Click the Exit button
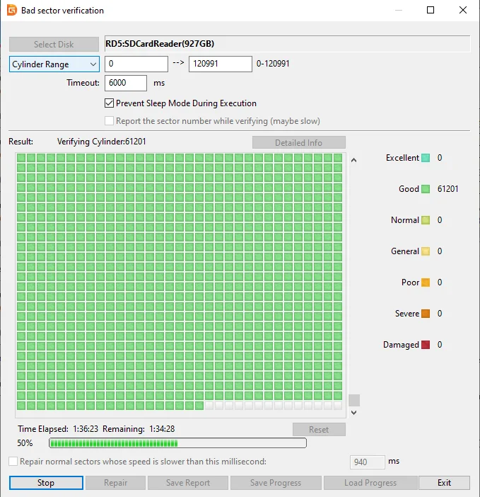 (444, 483)
